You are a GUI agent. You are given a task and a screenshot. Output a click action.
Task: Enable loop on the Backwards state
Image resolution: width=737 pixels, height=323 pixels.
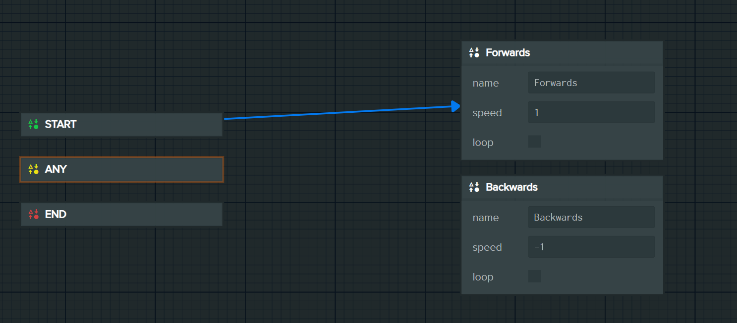(534, 277)
